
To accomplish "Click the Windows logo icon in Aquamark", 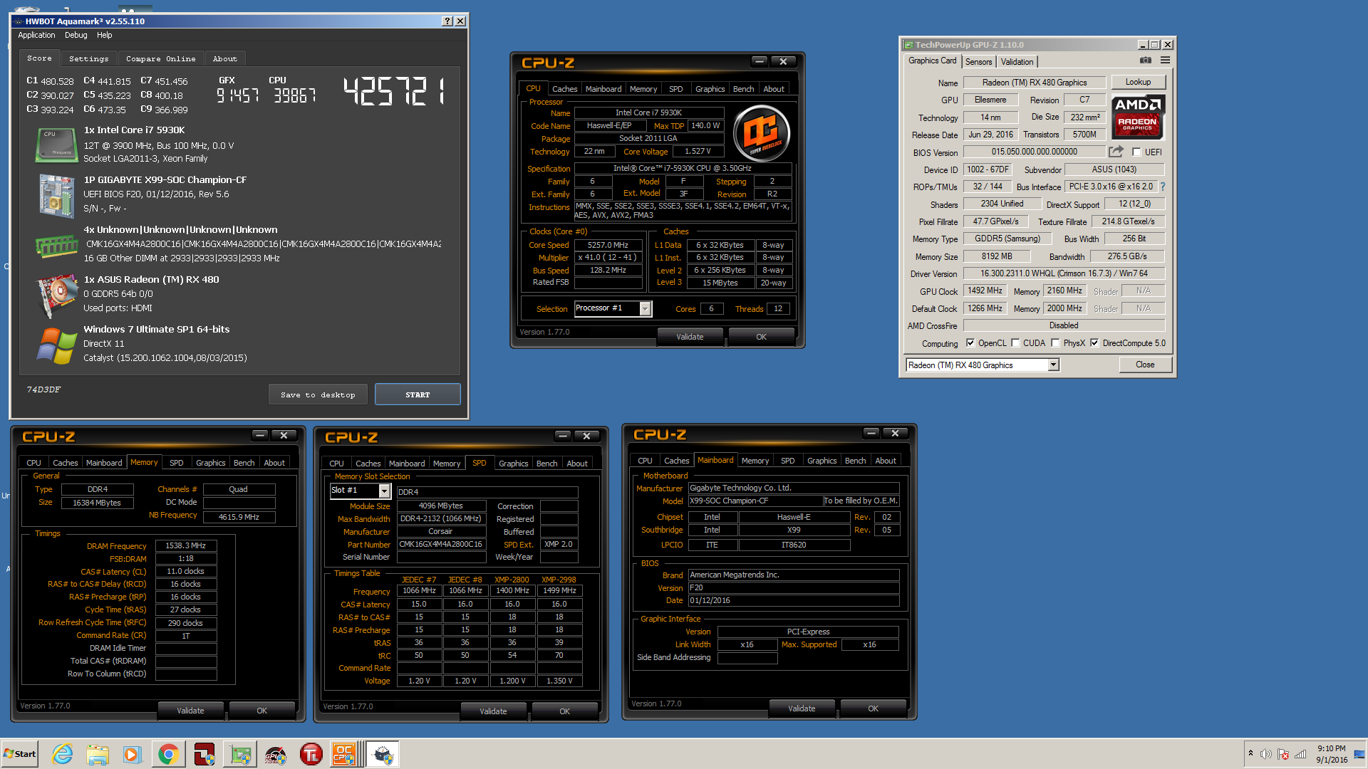I will pyautogui.click(x=56, y=345).
